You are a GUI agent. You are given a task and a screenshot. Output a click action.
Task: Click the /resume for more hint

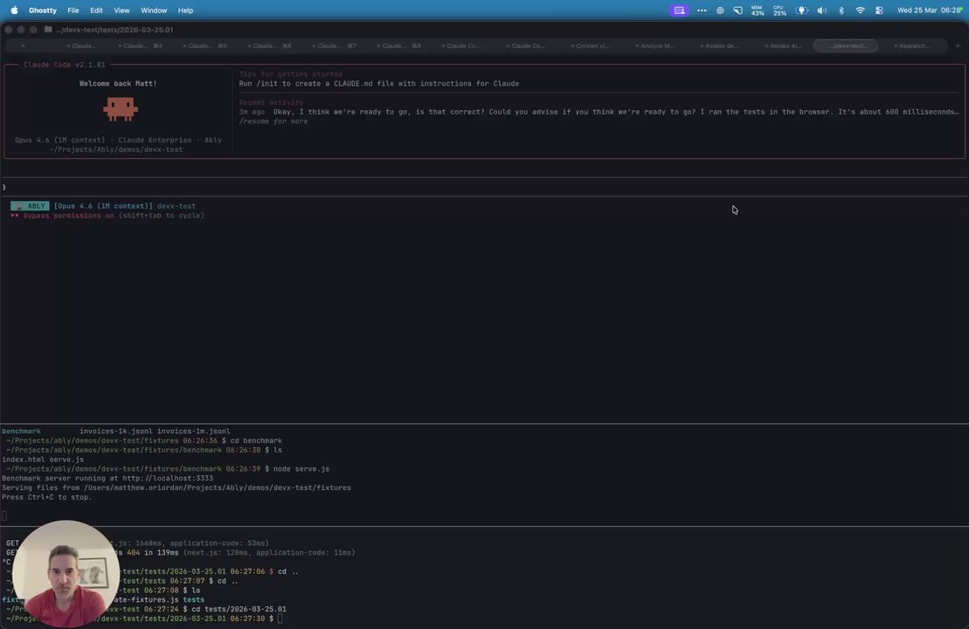(273, 121)
